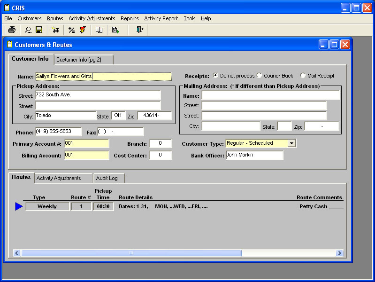Click the pickup Zip field 43614
The width and height of the screenshot is (375, 282).
155,116
